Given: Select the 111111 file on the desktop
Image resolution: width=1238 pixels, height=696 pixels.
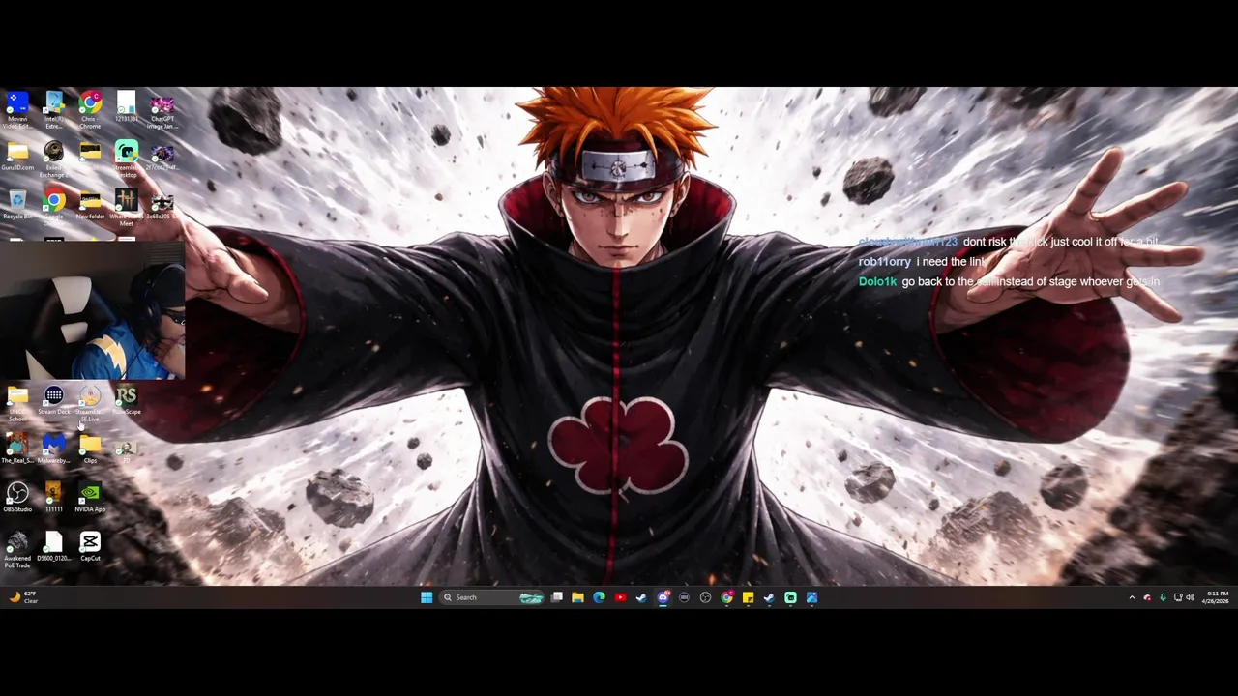Looking at the screenshot, I should pos(54,498).
